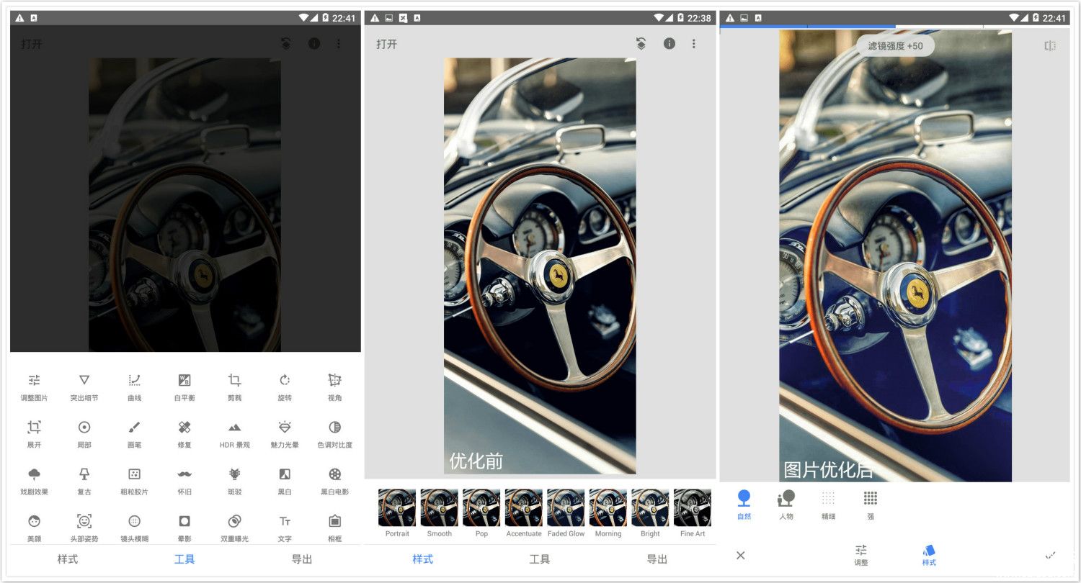1081x583 pixels.
Task: Choose the 强 filter style option
Action: click(870, 503)
